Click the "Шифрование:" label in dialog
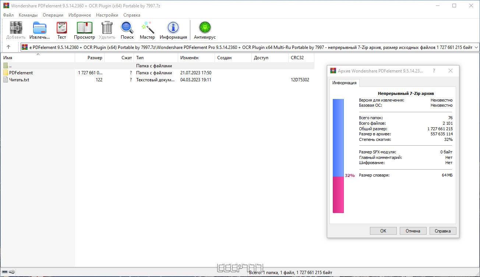This screenshot has width=480, height=277. (x=372, y=163)
